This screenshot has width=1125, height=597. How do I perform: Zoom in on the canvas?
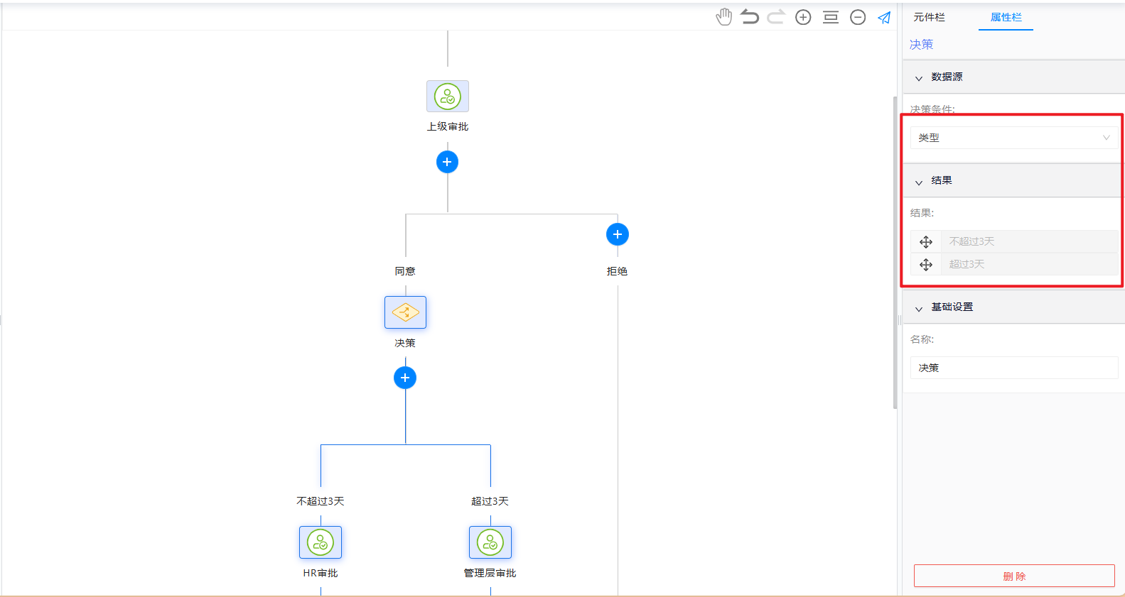click(x=803, y=17)
